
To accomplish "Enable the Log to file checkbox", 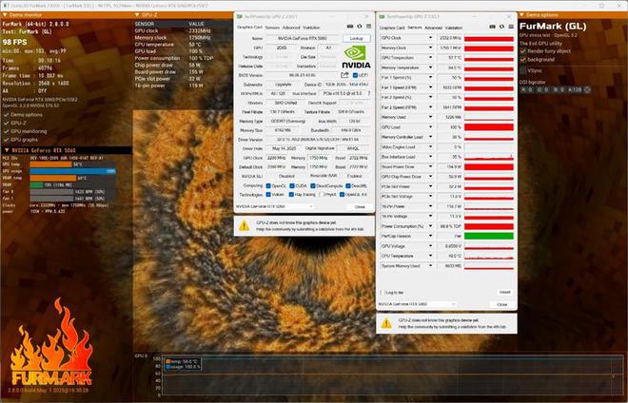I will 383,292.
